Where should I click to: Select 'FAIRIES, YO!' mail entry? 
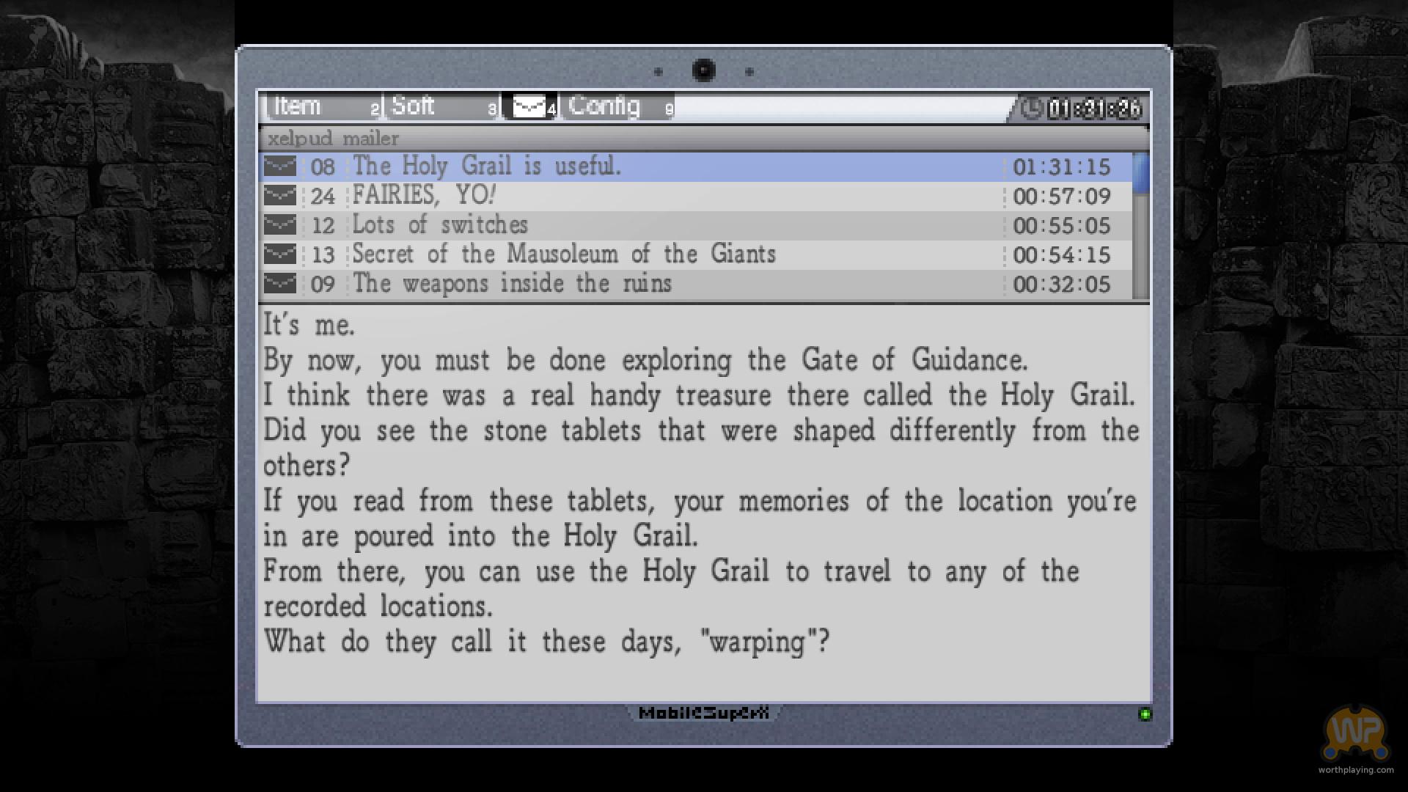click(424, 196)
